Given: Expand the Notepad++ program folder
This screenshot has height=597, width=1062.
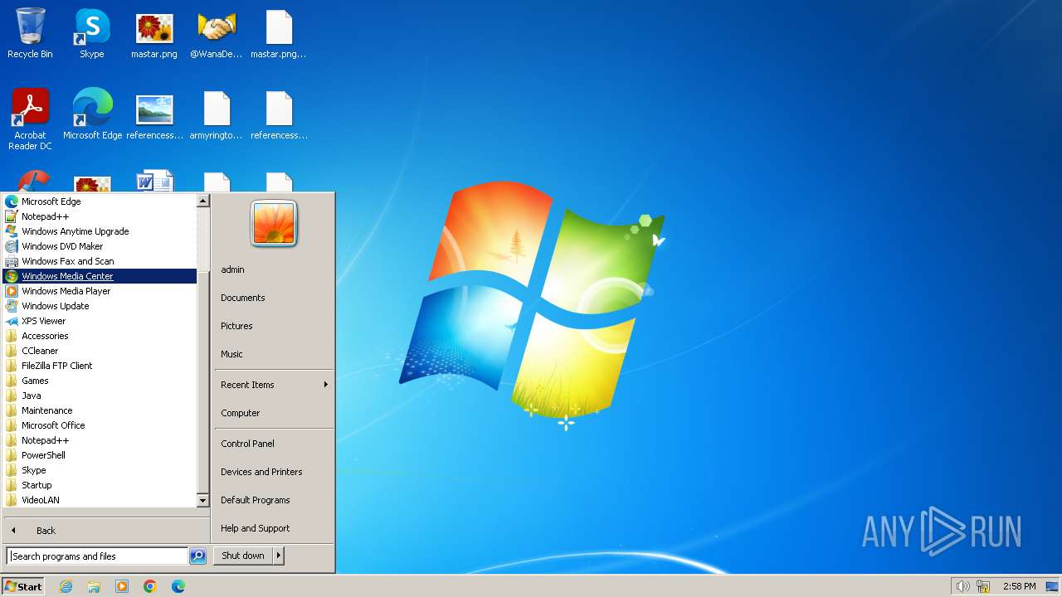Looking at the screenshot, I should (x=100, y=440).
